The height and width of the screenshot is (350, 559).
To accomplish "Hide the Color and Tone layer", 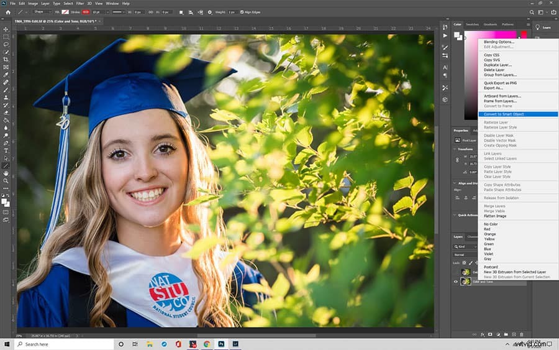I will (x=456, y=282).
